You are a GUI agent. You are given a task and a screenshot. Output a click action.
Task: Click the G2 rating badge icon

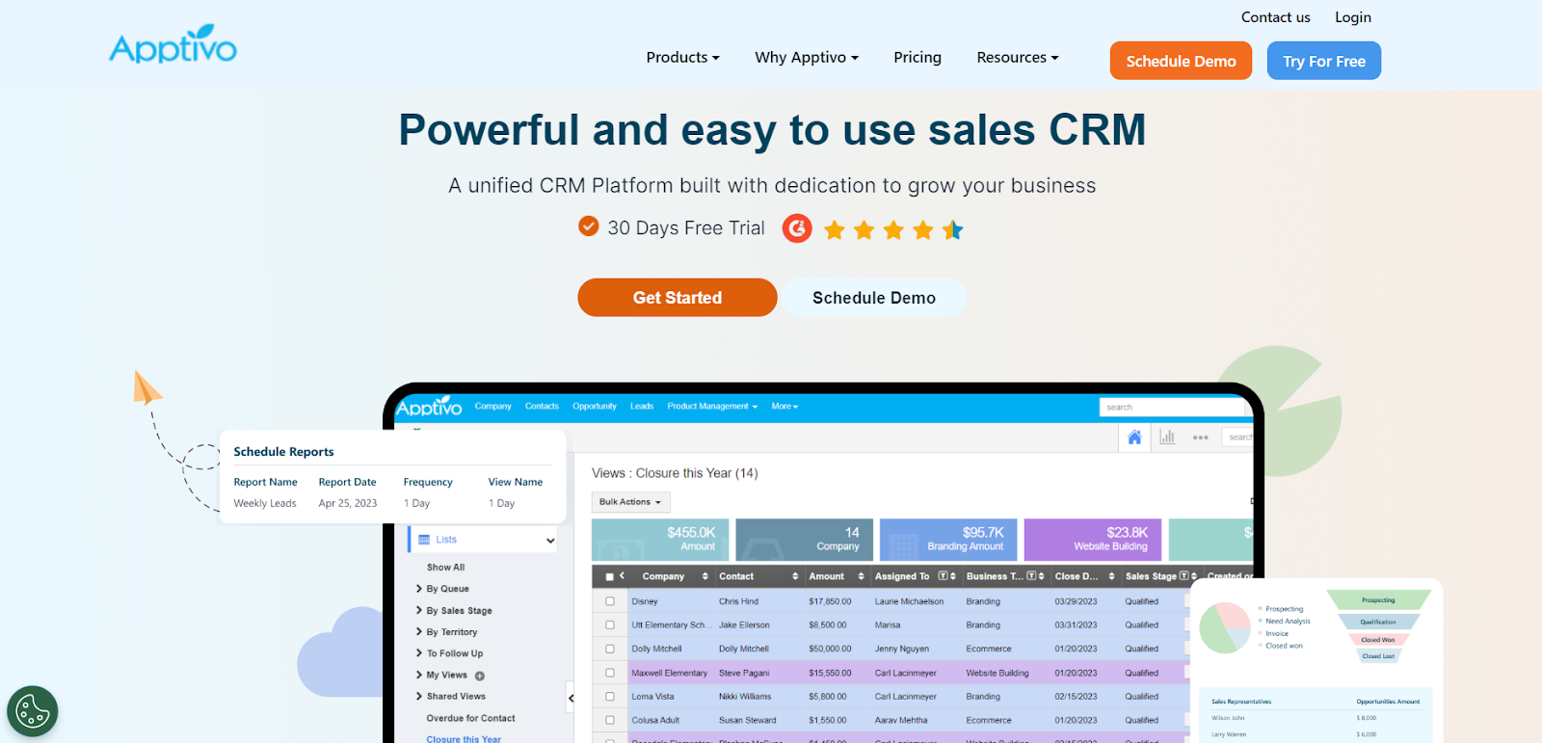coord(797,228)
